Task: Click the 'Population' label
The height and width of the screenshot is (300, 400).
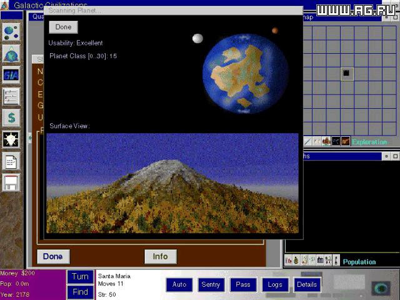Action: (x=359, y=262)
